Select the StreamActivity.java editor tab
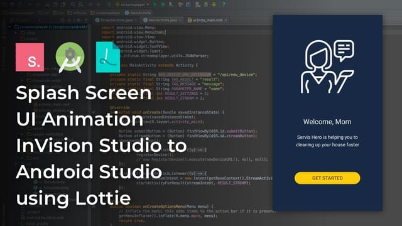This screenshot has height=226, width=402. (116, 20)
